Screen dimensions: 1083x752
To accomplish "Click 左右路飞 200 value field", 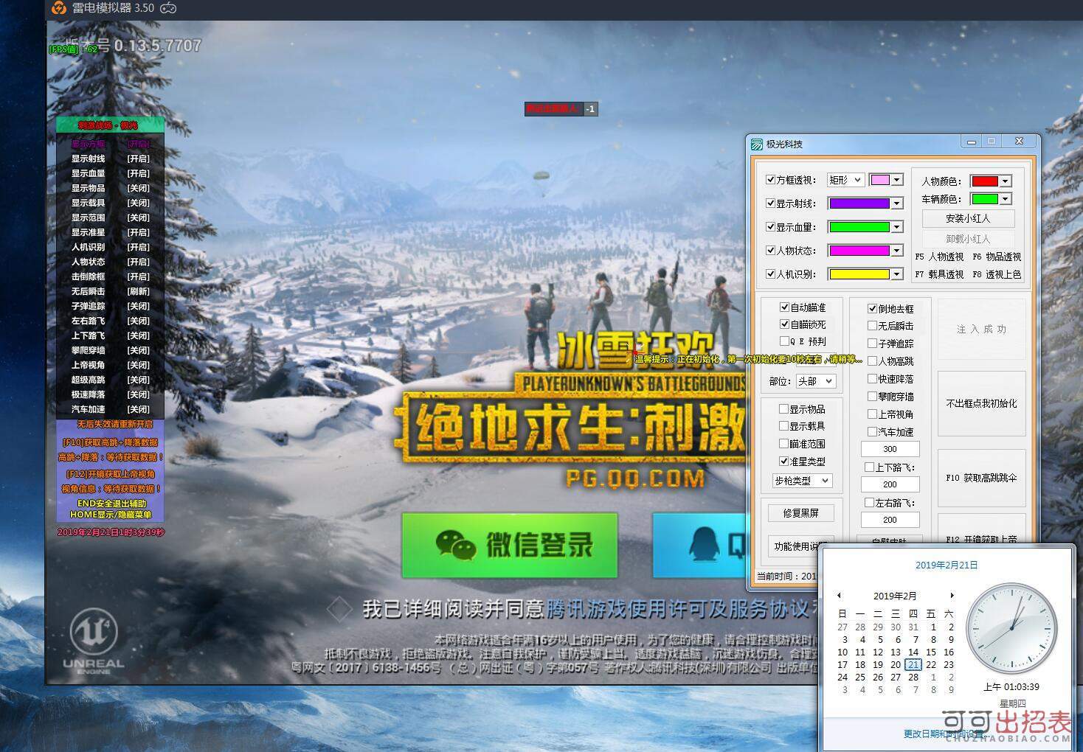I will (890, 520).
